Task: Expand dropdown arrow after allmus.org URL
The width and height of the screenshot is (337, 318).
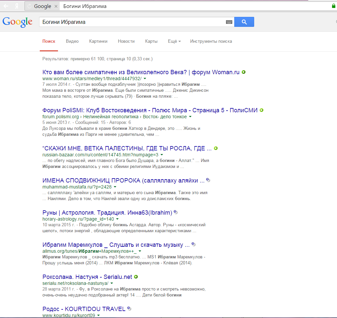Action: point(140,251)
